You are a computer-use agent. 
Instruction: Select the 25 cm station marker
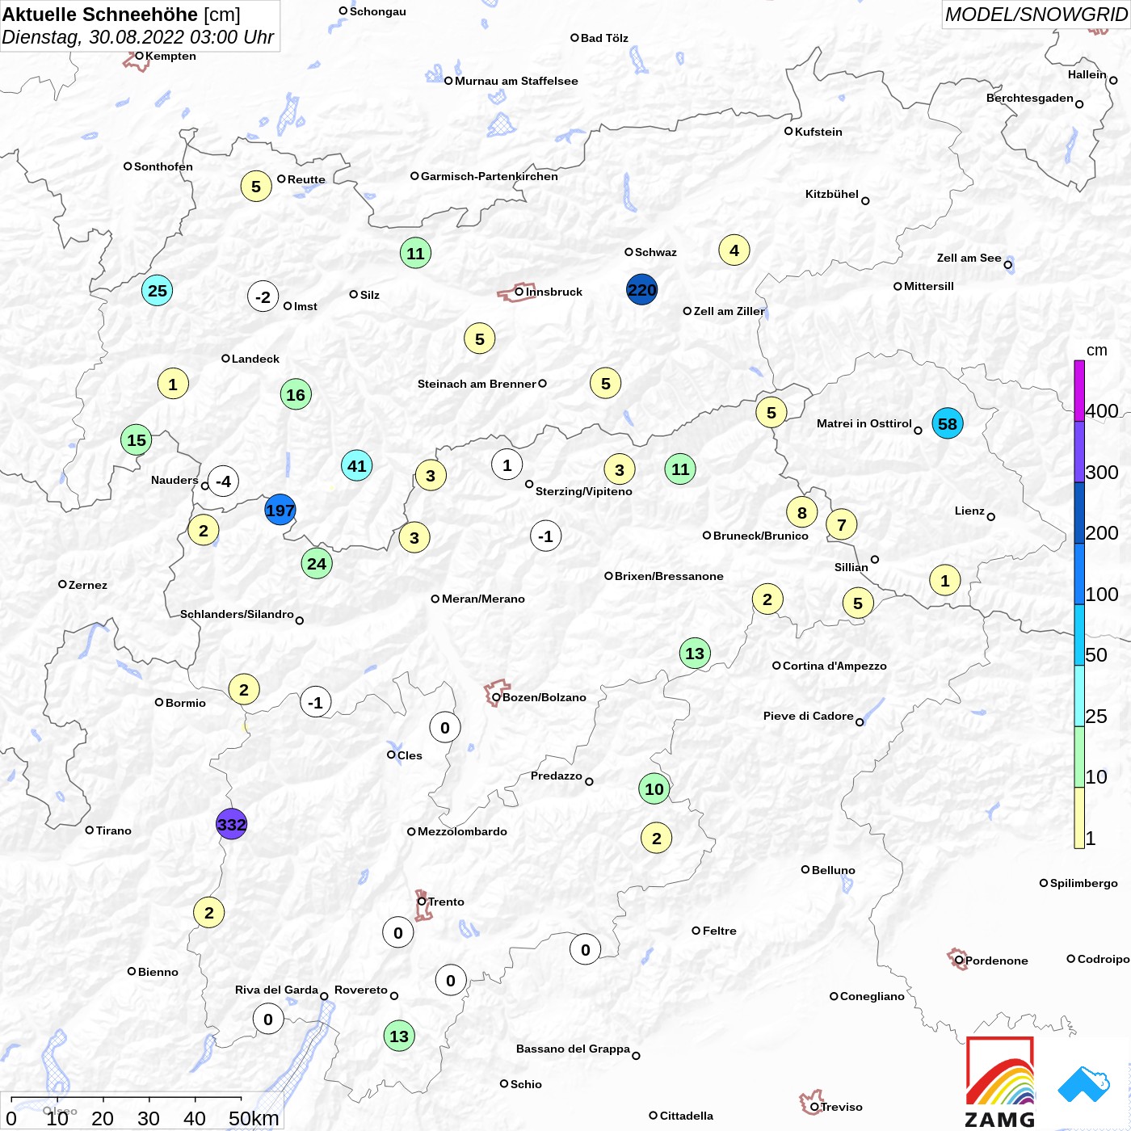(157, 291)
